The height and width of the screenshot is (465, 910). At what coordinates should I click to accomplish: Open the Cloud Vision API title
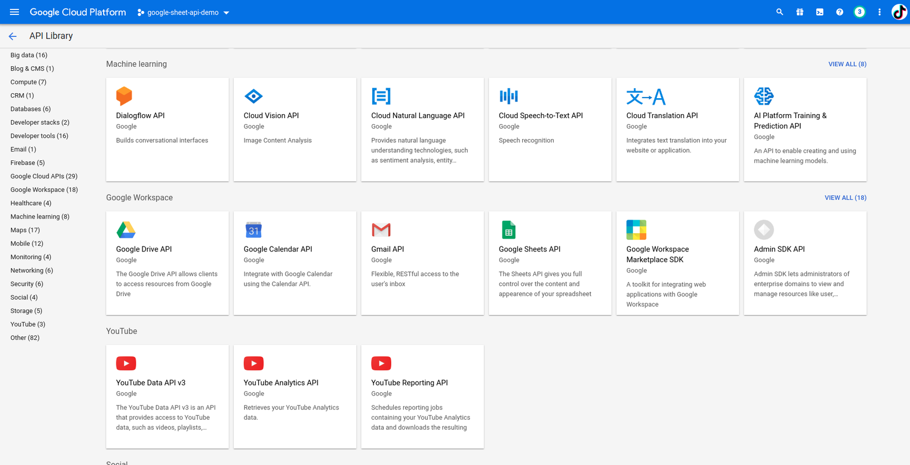coord(271,116)
